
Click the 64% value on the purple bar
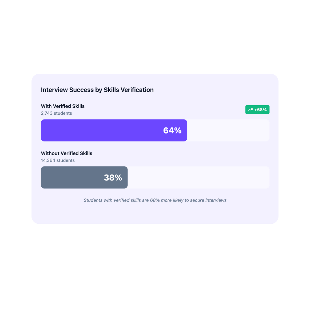[172, 130]
